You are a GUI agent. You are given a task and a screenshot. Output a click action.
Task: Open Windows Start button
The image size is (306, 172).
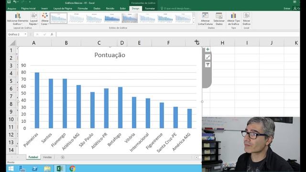pyautogui.click(x=11, y=169)
